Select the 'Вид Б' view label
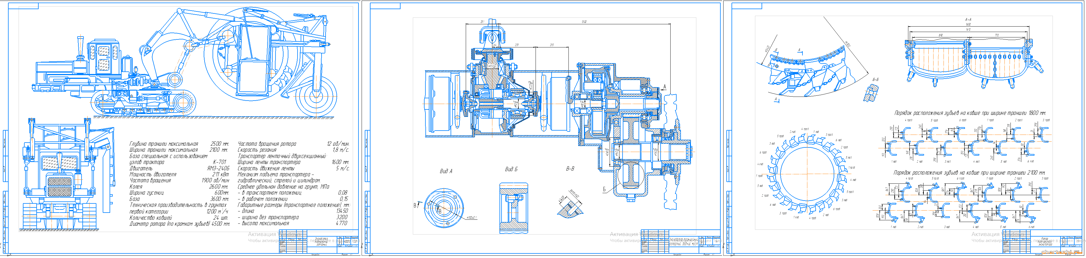The width and height of the screenshot is (1086, 258). pyautogui.click(x=511, y=169)
